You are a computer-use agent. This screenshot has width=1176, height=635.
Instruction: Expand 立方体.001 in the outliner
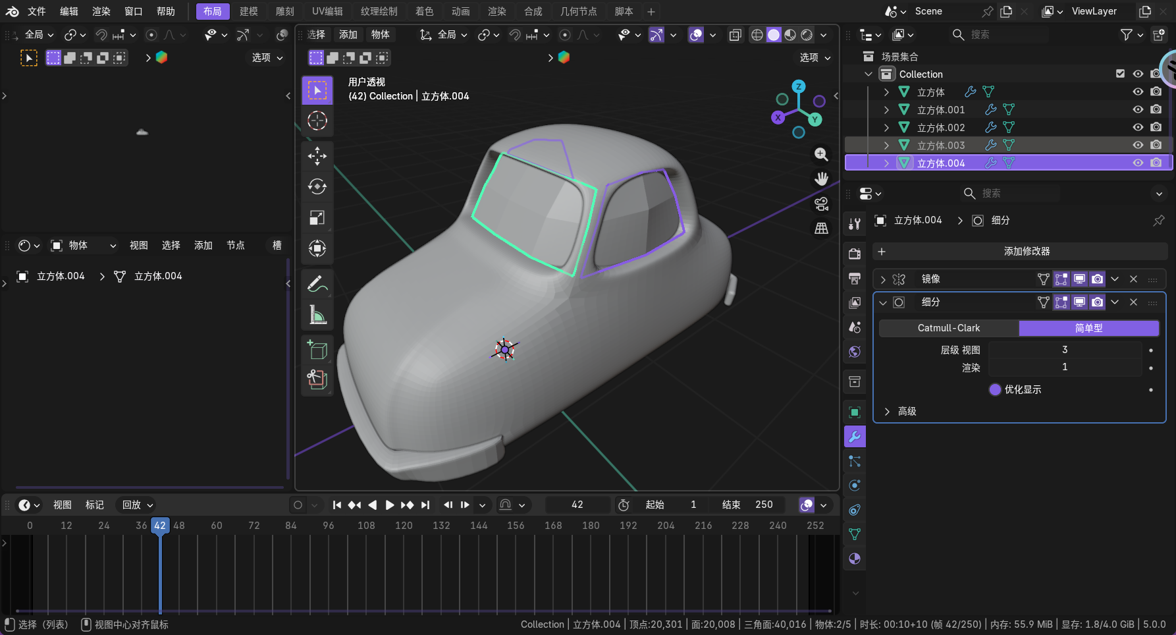(x=886, y=109)
